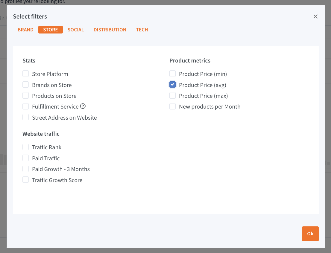This screenshot has height=253, width=331.
Task: Toggle the Fulfillment Service checkbox
Action: pos(26,106)
